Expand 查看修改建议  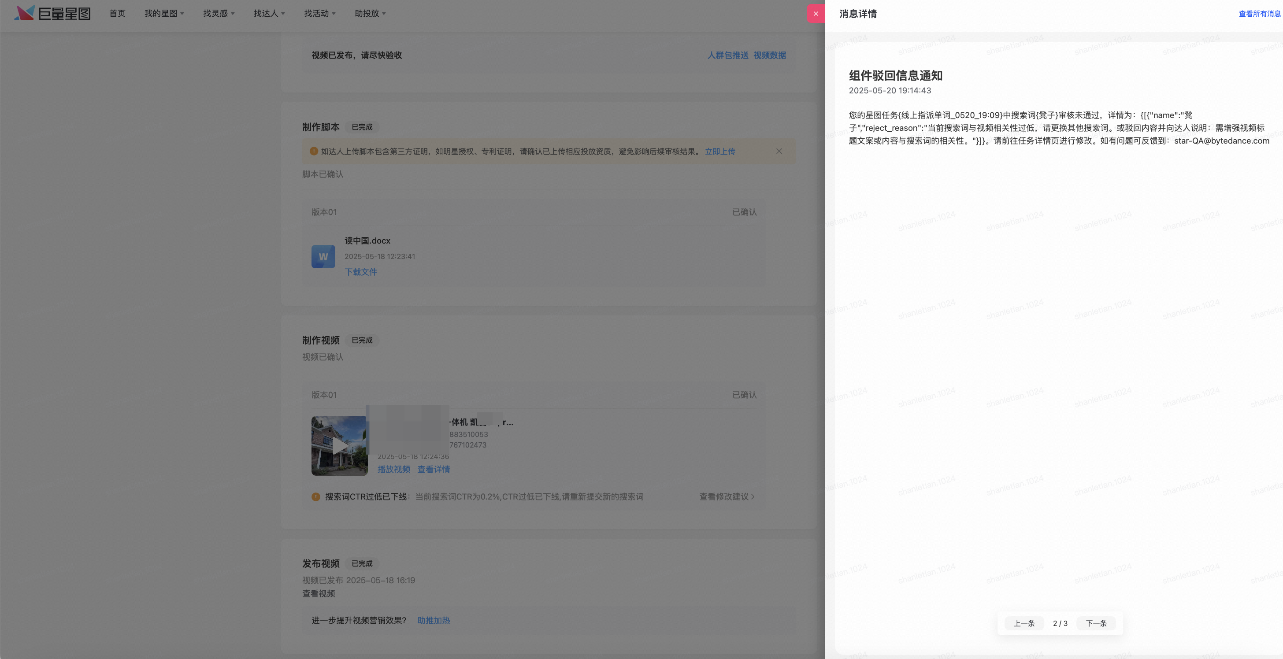[727, 496]
